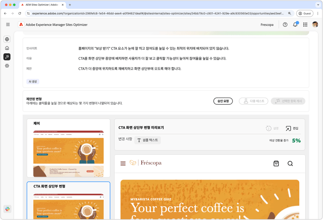Select the AEM Sites Optimizer browser tab

tap(43, 5)
